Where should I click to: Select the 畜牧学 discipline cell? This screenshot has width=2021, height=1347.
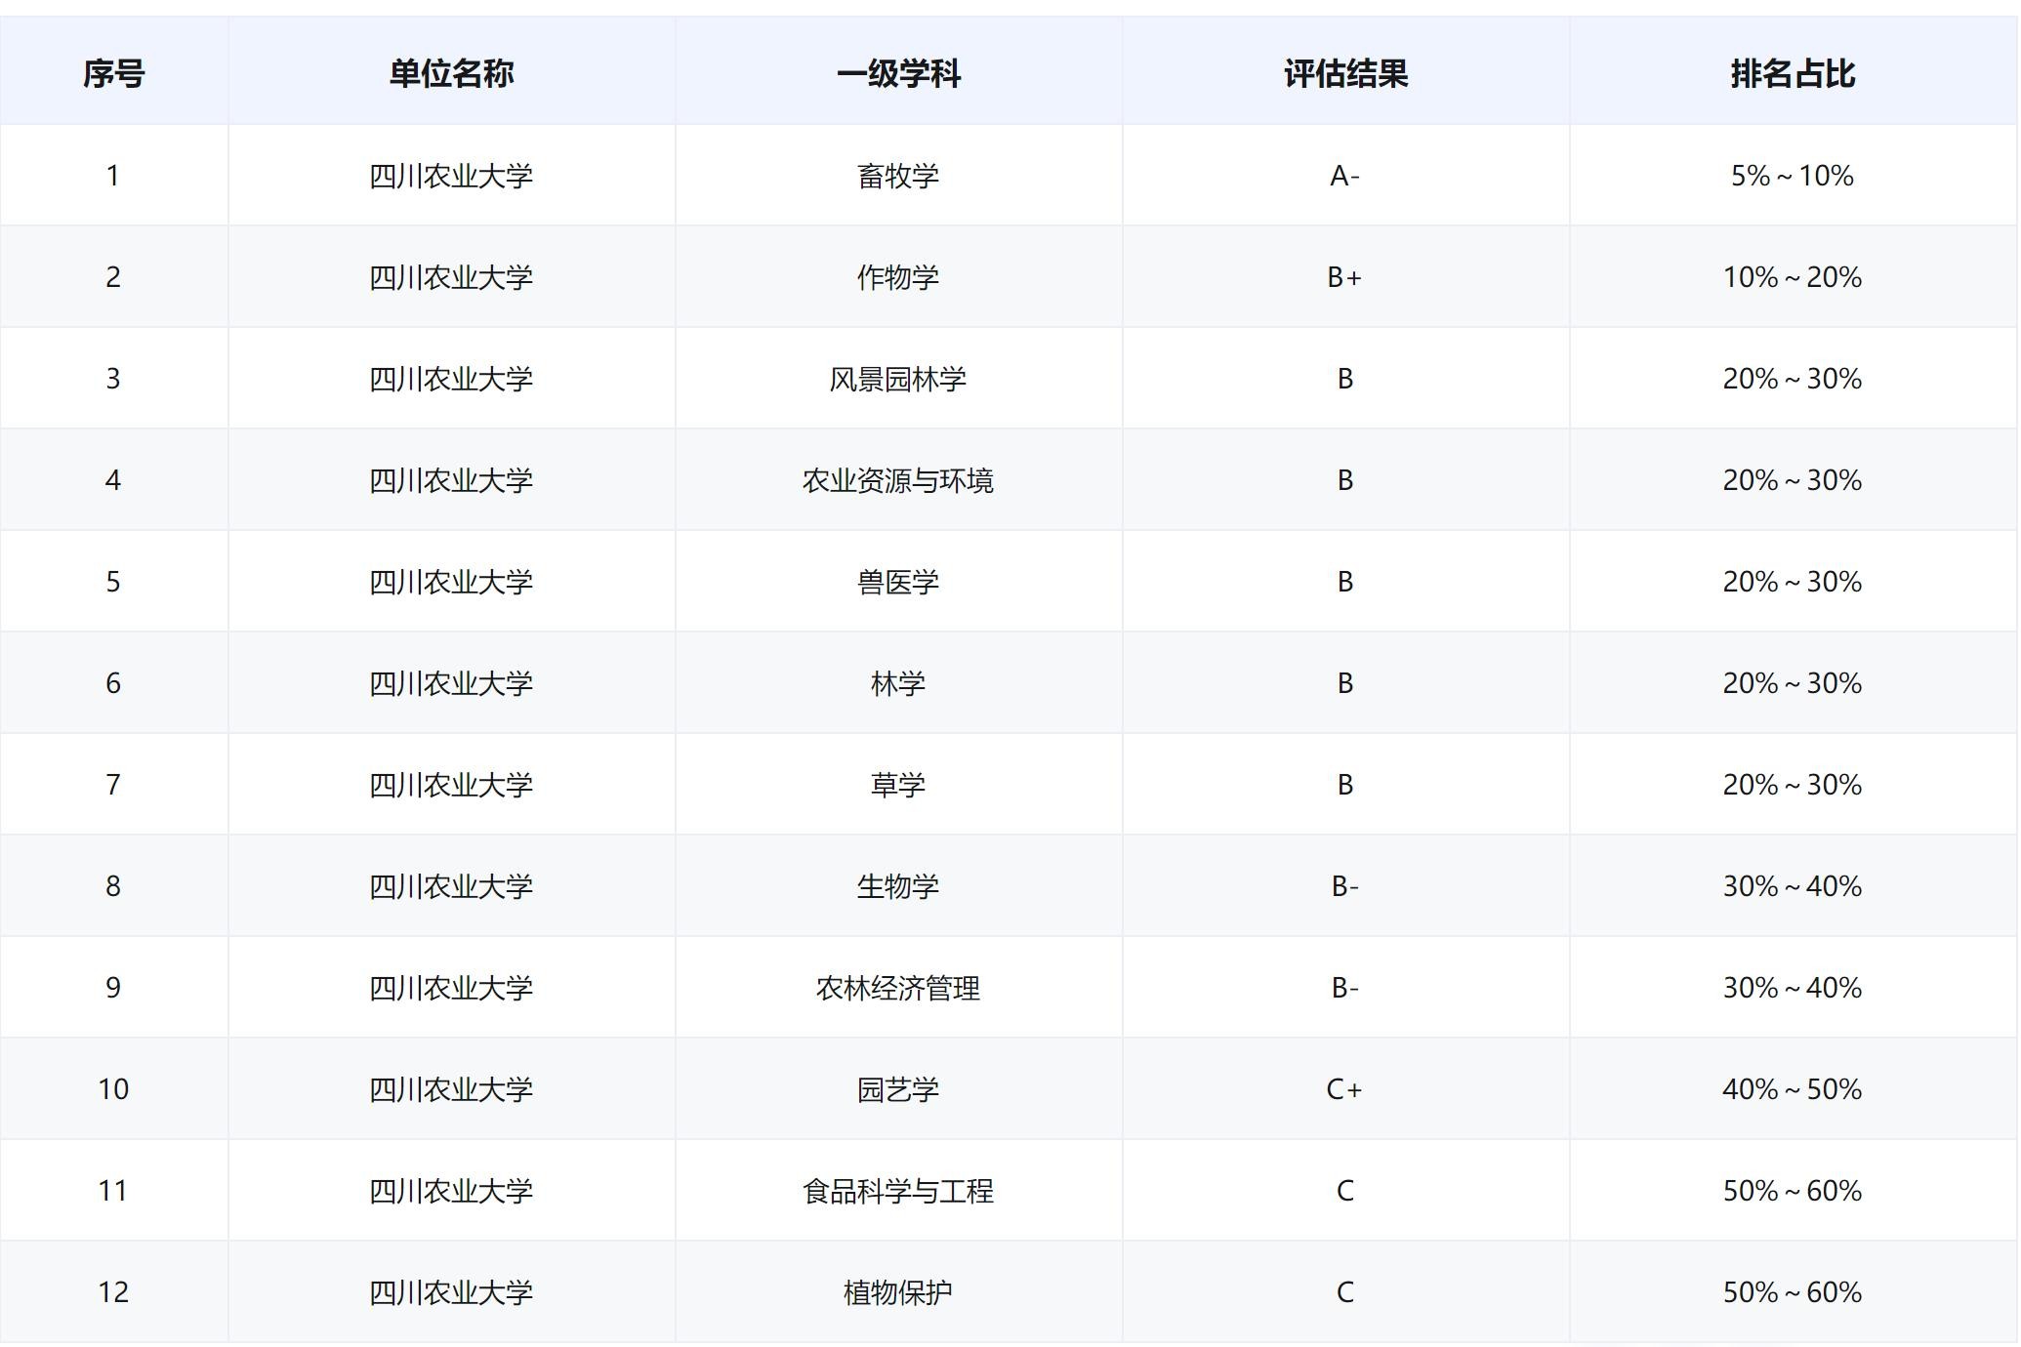[898, 176]
